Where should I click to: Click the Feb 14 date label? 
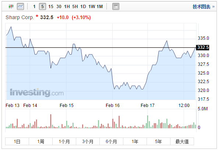[30, 106]
